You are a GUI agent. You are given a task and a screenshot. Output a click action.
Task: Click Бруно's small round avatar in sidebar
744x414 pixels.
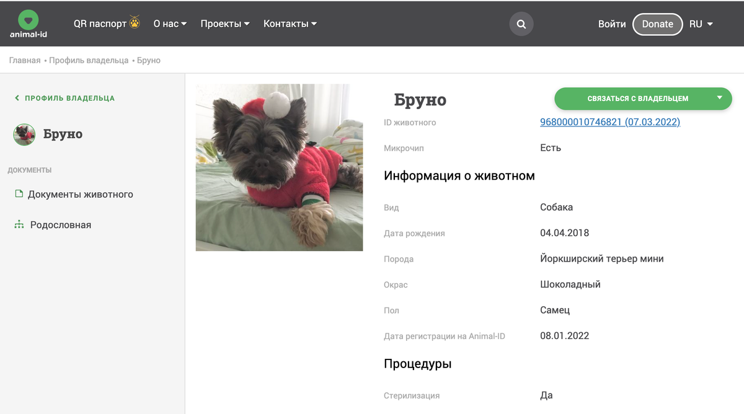[24, 134]
